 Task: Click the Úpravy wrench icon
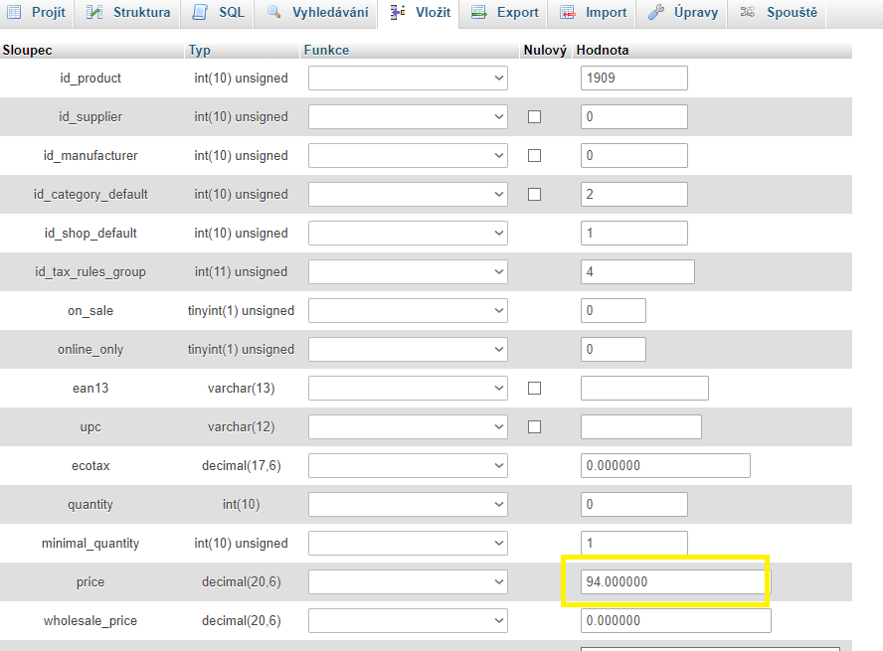[656, 12]
